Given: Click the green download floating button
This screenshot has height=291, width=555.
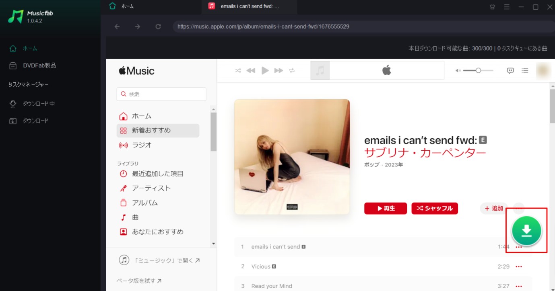Looking at the screenshot, I should pos(526,231).
